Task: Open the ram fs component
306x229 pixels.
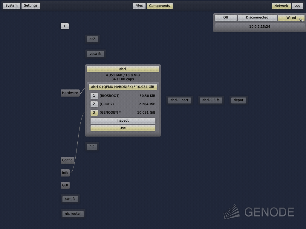Action: point(70,199)
